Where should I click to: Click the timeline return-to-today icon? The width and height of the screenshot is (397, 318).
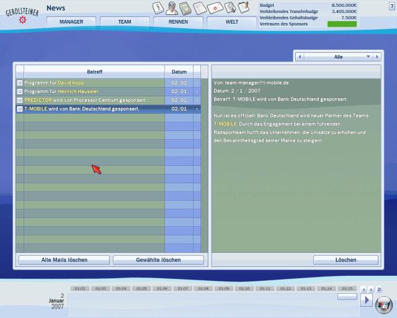pyautogui.click(x=379, y=289)
